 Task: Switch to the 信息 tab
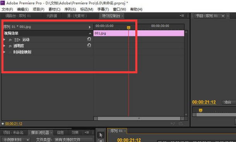(60, 133)
